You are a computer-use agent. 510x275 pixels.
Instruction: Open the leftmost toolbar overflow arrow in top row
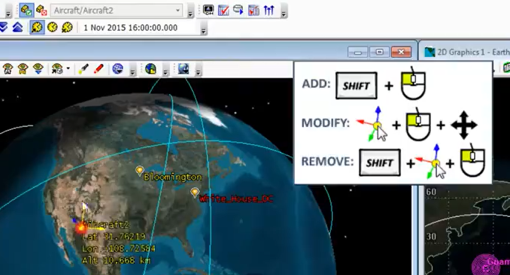point(9,11)
